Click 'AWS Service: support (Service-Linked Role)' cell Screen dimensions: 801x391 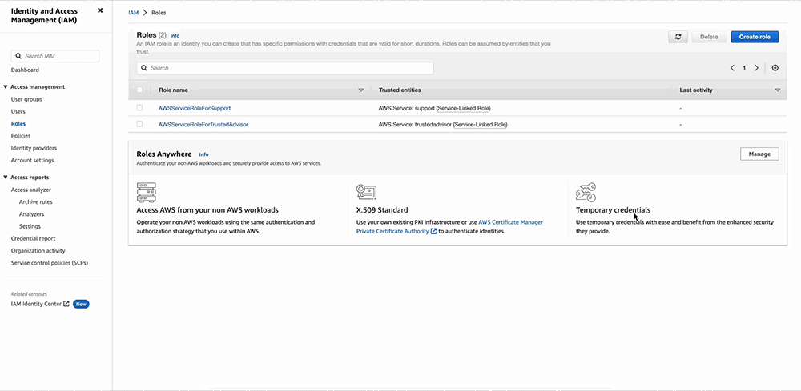coord(435,108)
